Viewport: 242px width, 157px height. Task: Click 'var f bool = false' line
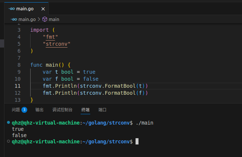pos(70,79)
